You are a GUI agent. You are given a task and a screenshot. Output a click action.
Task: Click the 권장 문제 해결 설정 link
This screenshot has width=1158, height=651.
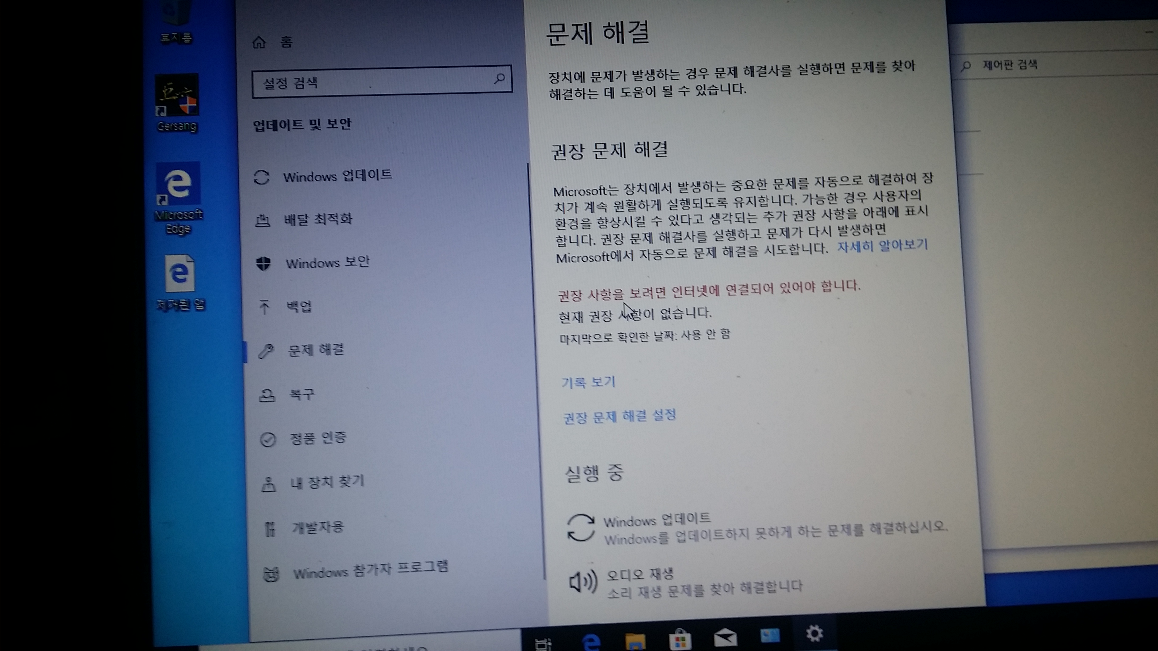pyautogui.click(x=619, y=416)
